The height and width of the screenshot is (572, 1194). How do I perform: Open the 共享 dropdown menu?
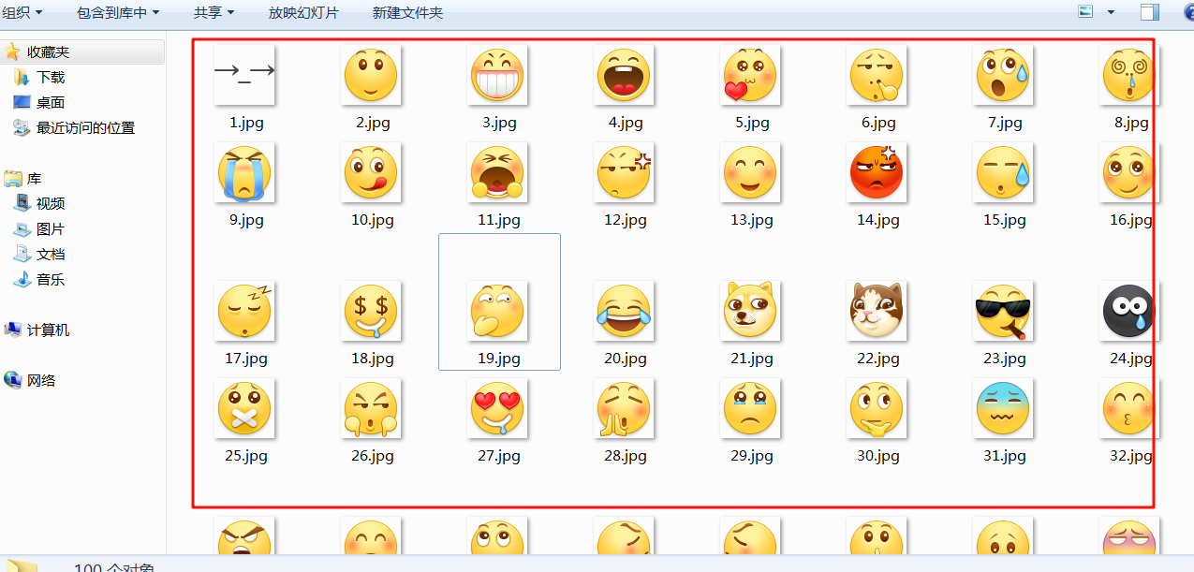[x=214, y=12]
